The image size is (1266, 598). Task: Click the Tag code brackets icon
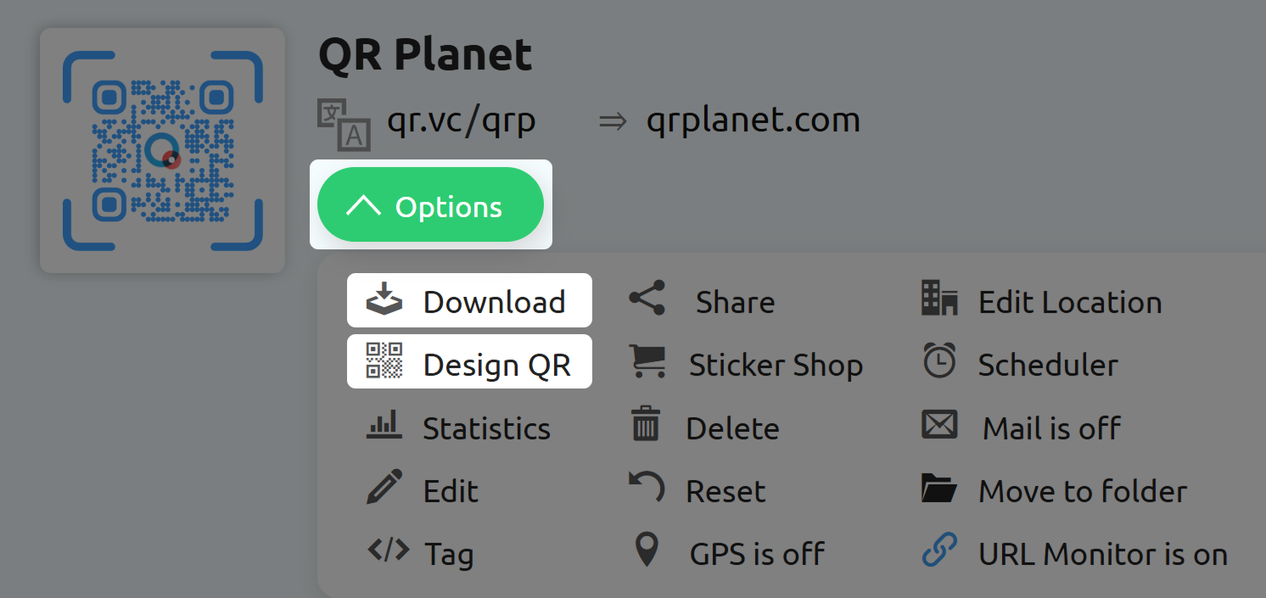coord(389,550)
